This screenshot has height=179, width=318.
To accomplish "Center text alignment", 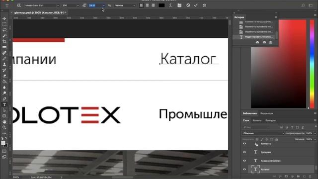I will [147, 5].
